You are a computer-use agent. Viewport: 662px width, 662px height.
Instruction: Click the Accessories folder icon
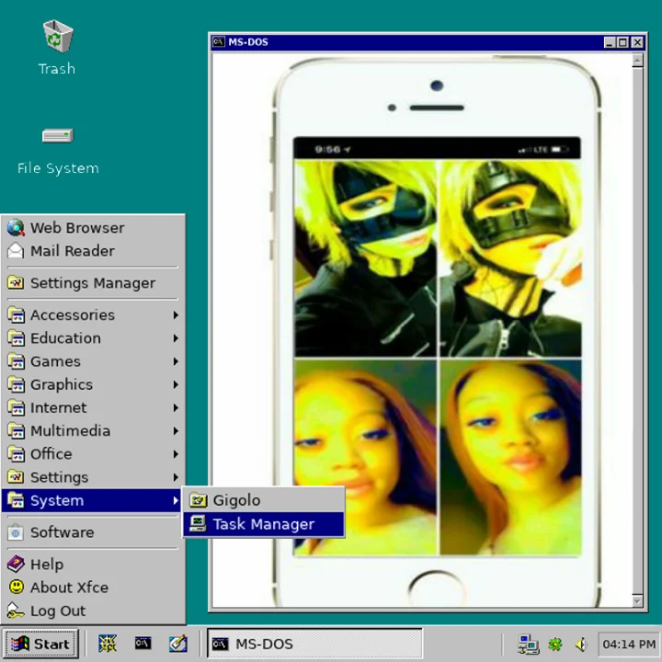click(x=16, y=315)
